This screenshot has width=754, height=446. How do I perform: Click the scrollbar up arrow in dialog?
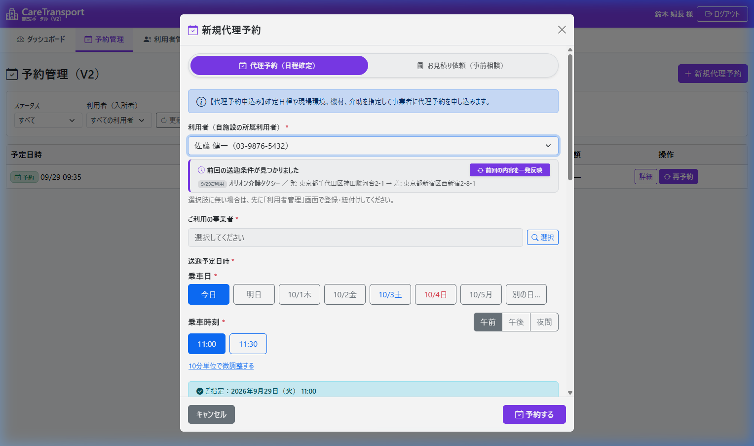(570, 50)
